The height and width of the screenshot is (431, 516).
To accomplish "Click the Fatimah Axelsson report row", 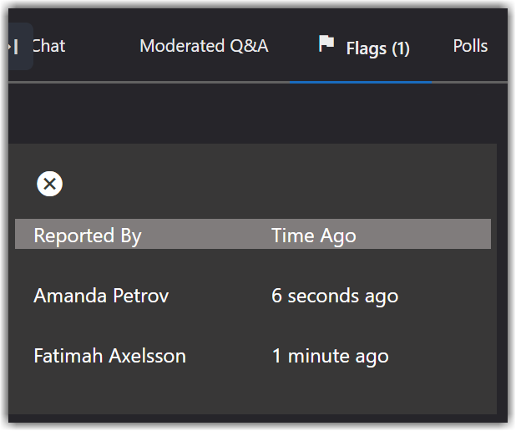I will click(x=253, y=356).
